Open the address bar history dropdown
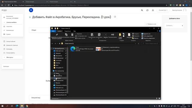The width and height of the screenshot is (192, 108). point(135,43)
